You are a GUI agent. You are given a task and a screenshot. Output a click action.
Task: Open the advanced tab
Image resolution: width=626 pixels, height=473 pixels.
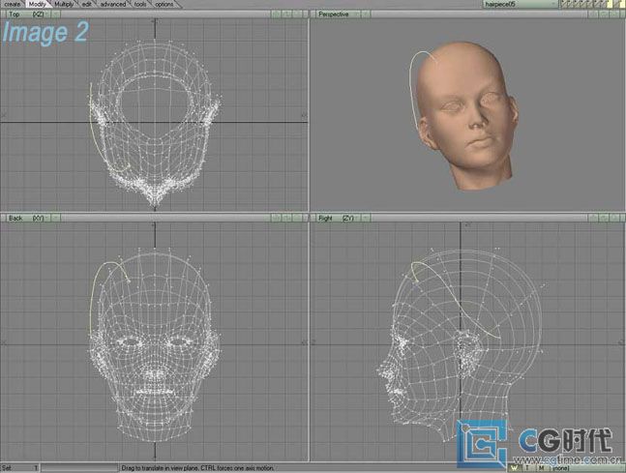click(x=113, y=4)
